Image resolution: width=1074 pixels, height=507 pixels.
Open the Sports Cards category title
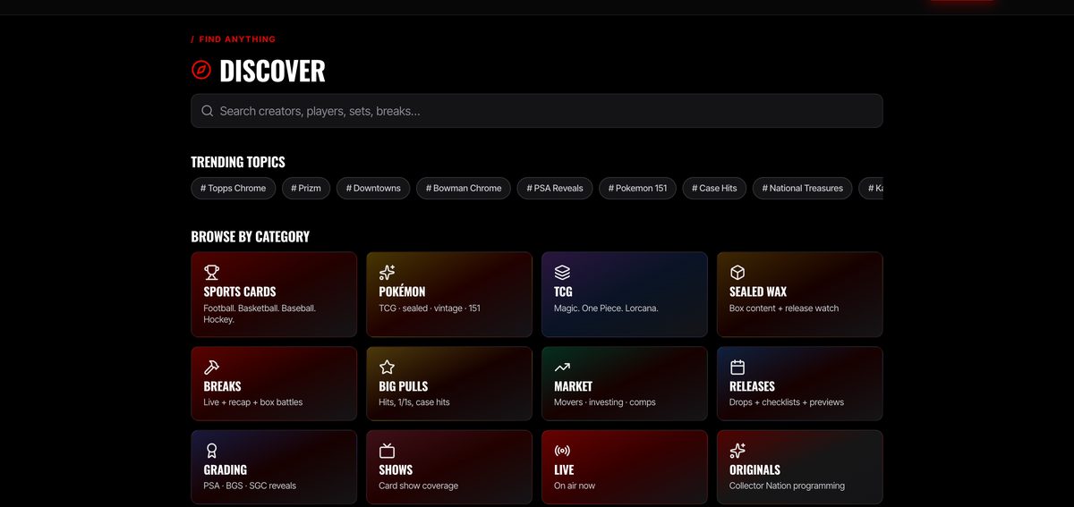click(x=240, y=292)
